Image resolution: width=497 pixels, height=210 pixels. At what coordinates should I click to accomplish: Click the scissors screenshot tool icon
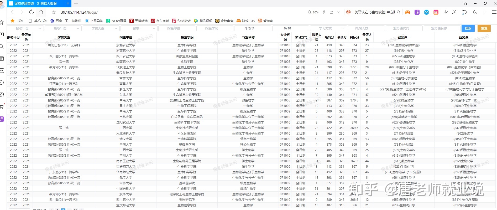click(454, 12)
